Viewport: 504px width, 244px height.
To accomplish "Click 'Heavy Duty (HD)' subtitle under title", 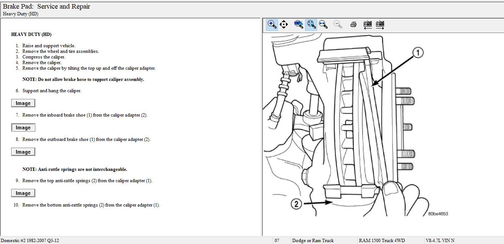I will coord(21,14).
